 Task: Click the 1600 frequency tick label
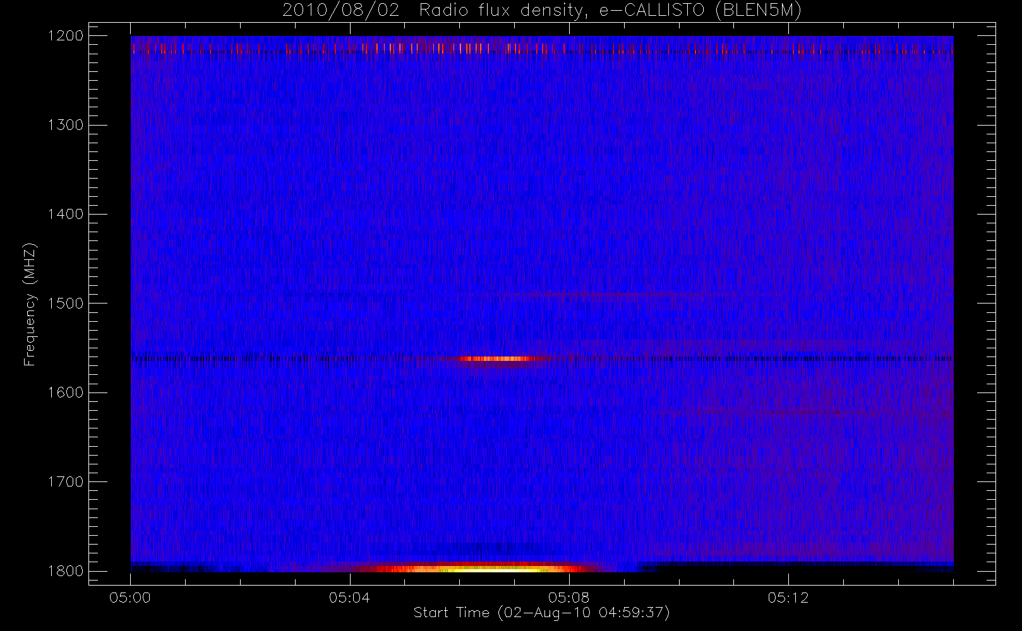pyautogui.click(x=66, y=392)
